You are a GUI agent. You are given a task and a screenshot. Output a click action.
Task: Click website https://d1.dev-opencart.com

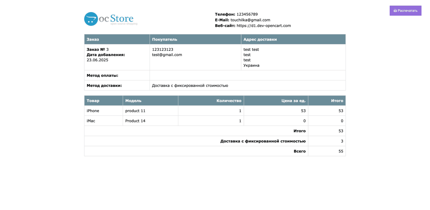264,26
